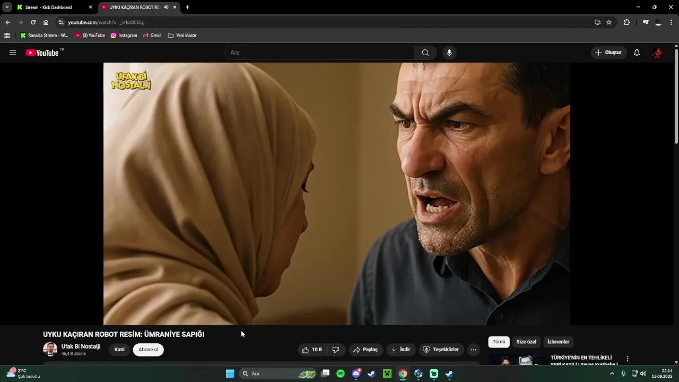Click the browser address bar URL
This screenshot has height=382, width=679.
(106, 22)
